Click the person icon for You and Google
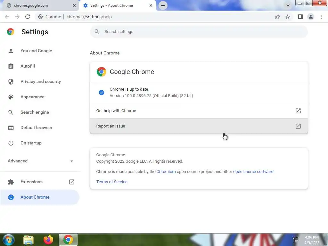Screen dimensions: 328x246 tap(11, 51)
